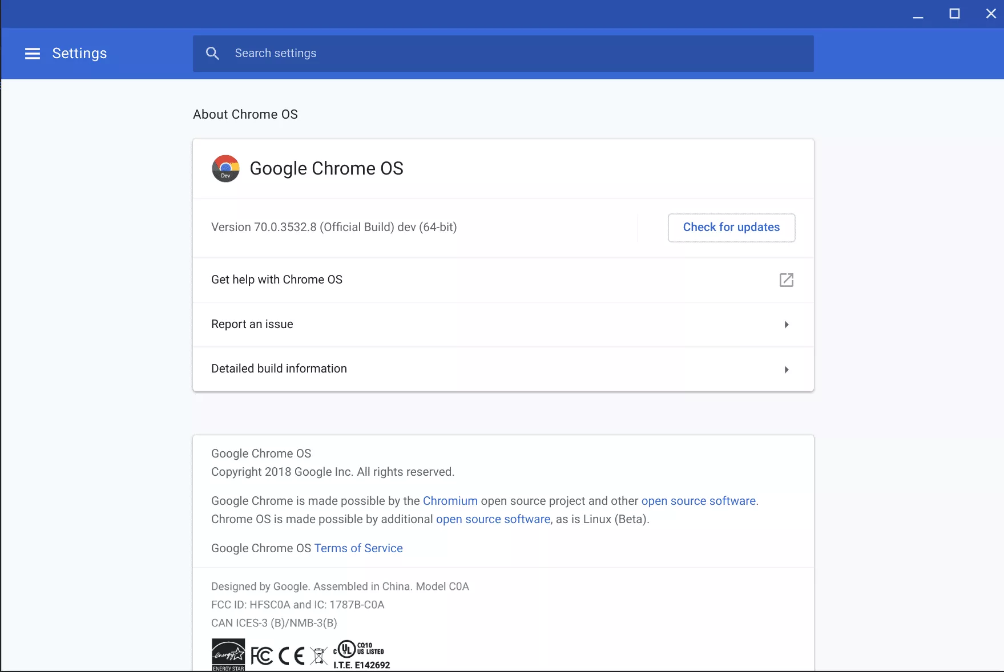
Task: Click the magnifying glass search icon
Action: pos(212,54)
